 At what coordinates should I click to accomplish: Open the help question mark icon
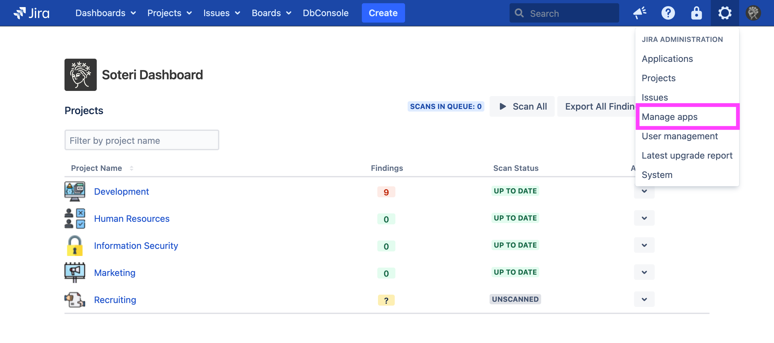click(x=668, y=13)
